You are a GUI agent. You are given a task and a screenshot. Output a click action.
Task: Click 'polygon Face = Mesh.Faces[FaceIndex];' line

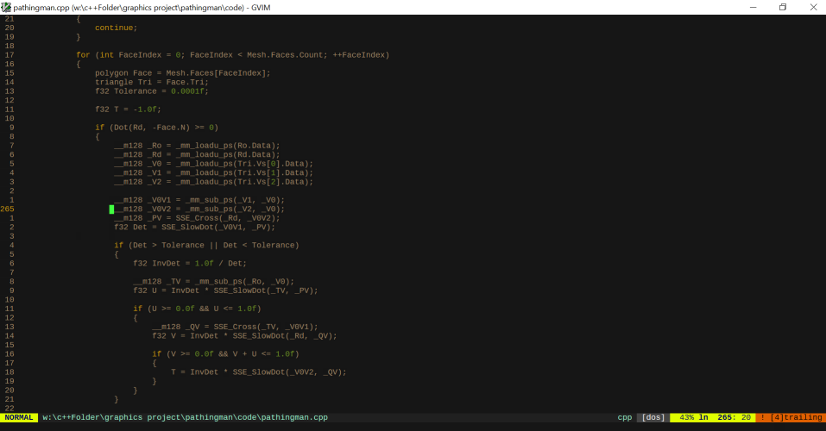click(x=182, y=73)
